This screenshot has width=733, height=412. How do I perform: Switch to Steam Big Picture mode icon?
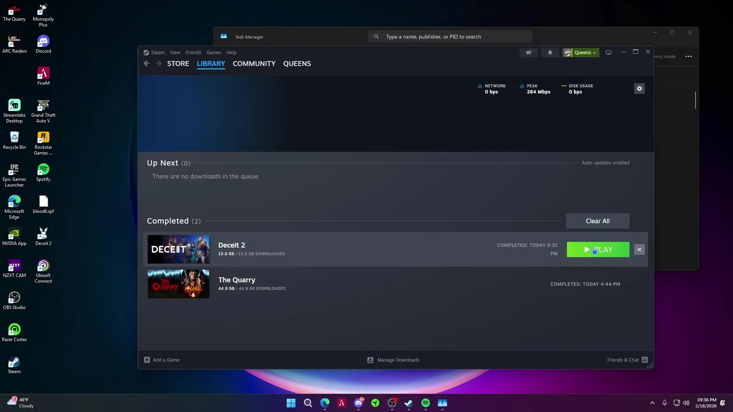608,53
